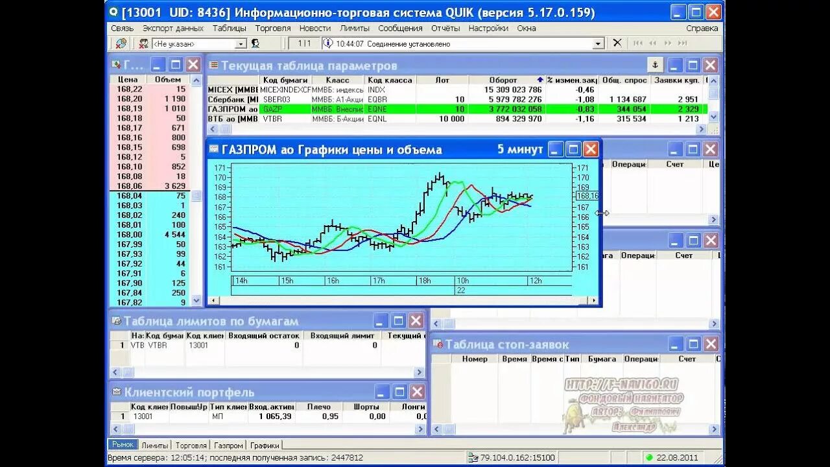This screenshot has height=467, width=830.
Task: Click the stop-orders table window title icon
Action: pyautogui.click(x=438, y=344)
